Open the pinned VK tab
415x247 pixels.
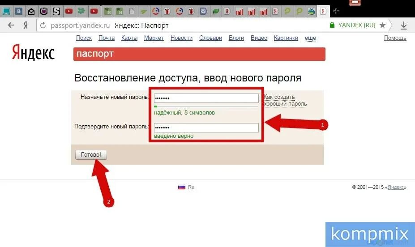[18, 11]
